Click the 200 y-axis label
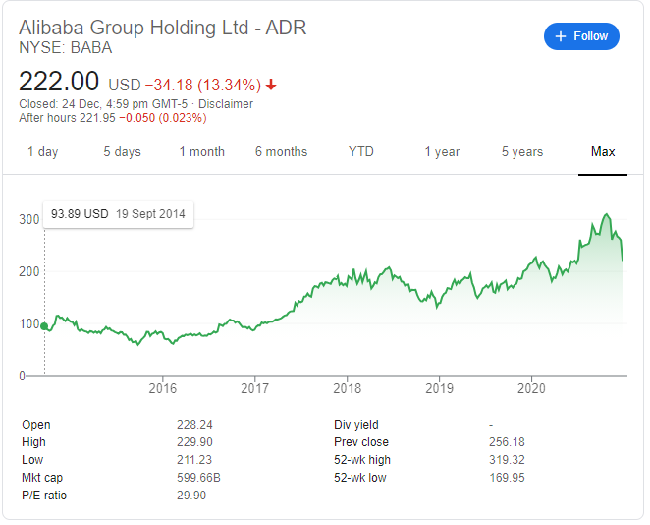Viewport: 650px width, 525px height. 29,271
